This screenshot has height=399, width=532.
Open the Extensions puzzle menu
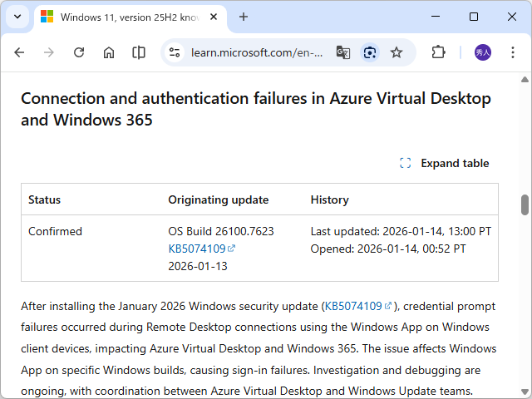[438, 52]
